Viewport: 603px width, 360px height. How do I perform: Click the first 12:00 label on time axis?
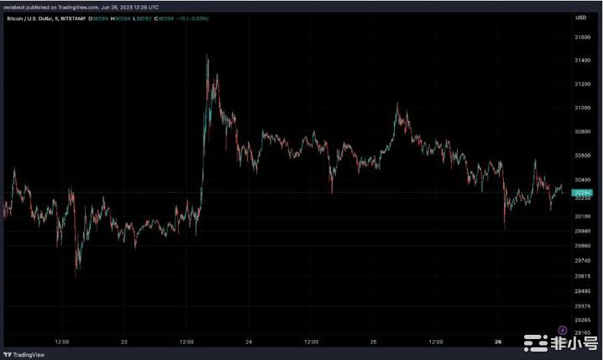pos(61,342)
